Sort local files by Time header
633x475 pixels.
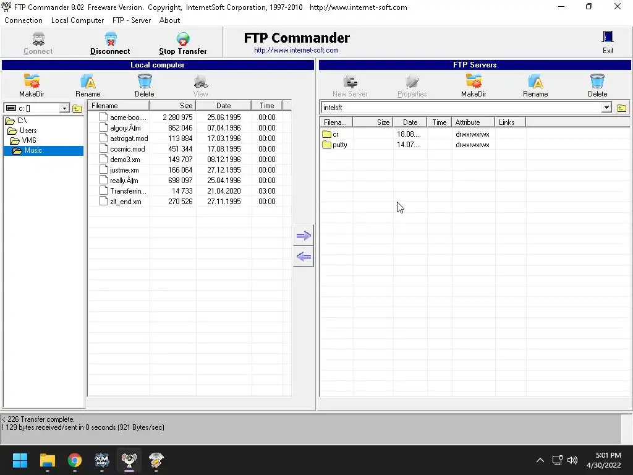pyautogui.click(x=266, y=105)
